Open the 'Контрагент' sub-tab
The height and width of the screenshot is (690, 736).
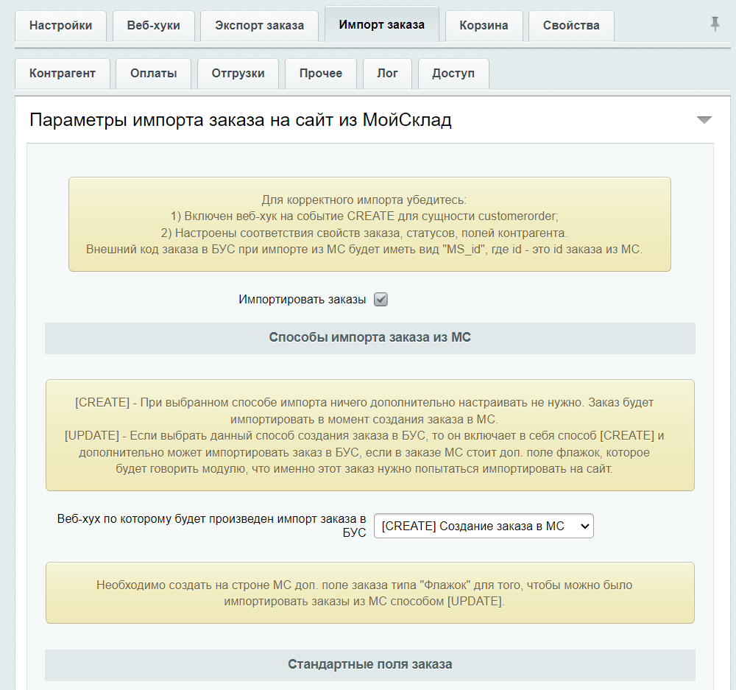click(x=63, y=74)
